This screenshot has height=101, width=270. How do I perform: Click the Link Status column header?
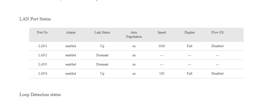click(102, 32)
